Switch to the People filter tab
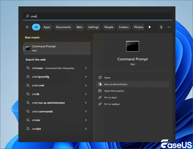 pos(109,27)
